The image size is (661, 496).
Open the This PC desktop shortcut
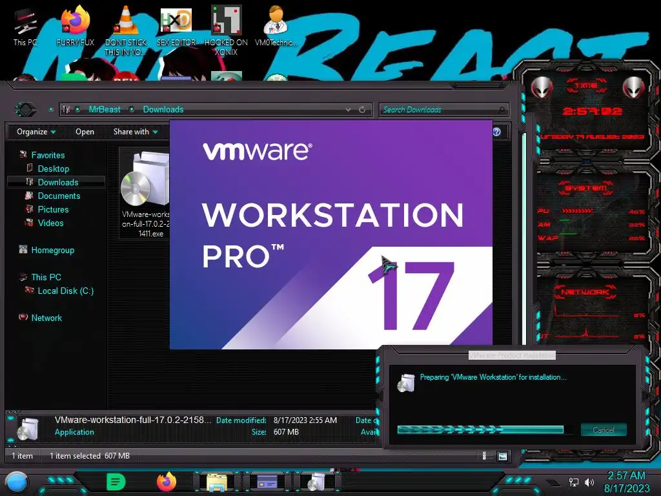[25, 26]
